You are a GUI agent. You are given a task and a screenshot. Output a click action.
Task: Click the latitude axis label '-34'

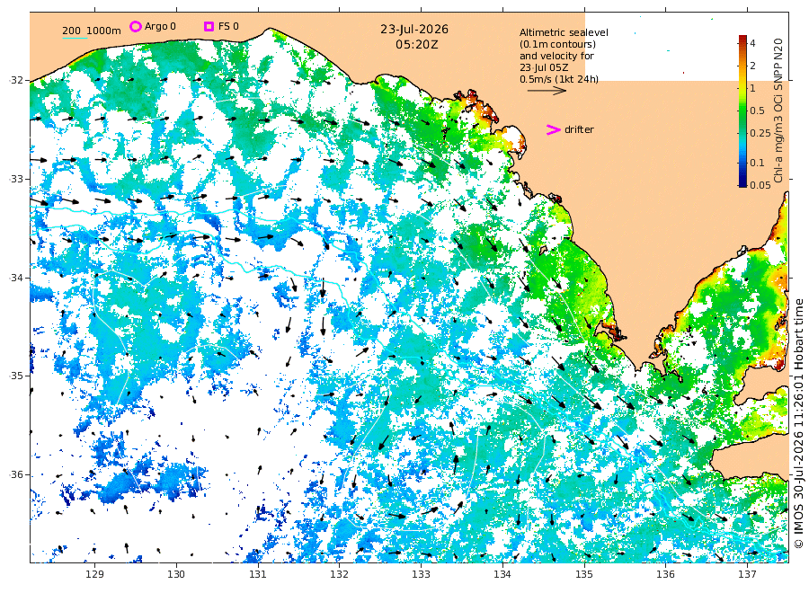(16, 278)
